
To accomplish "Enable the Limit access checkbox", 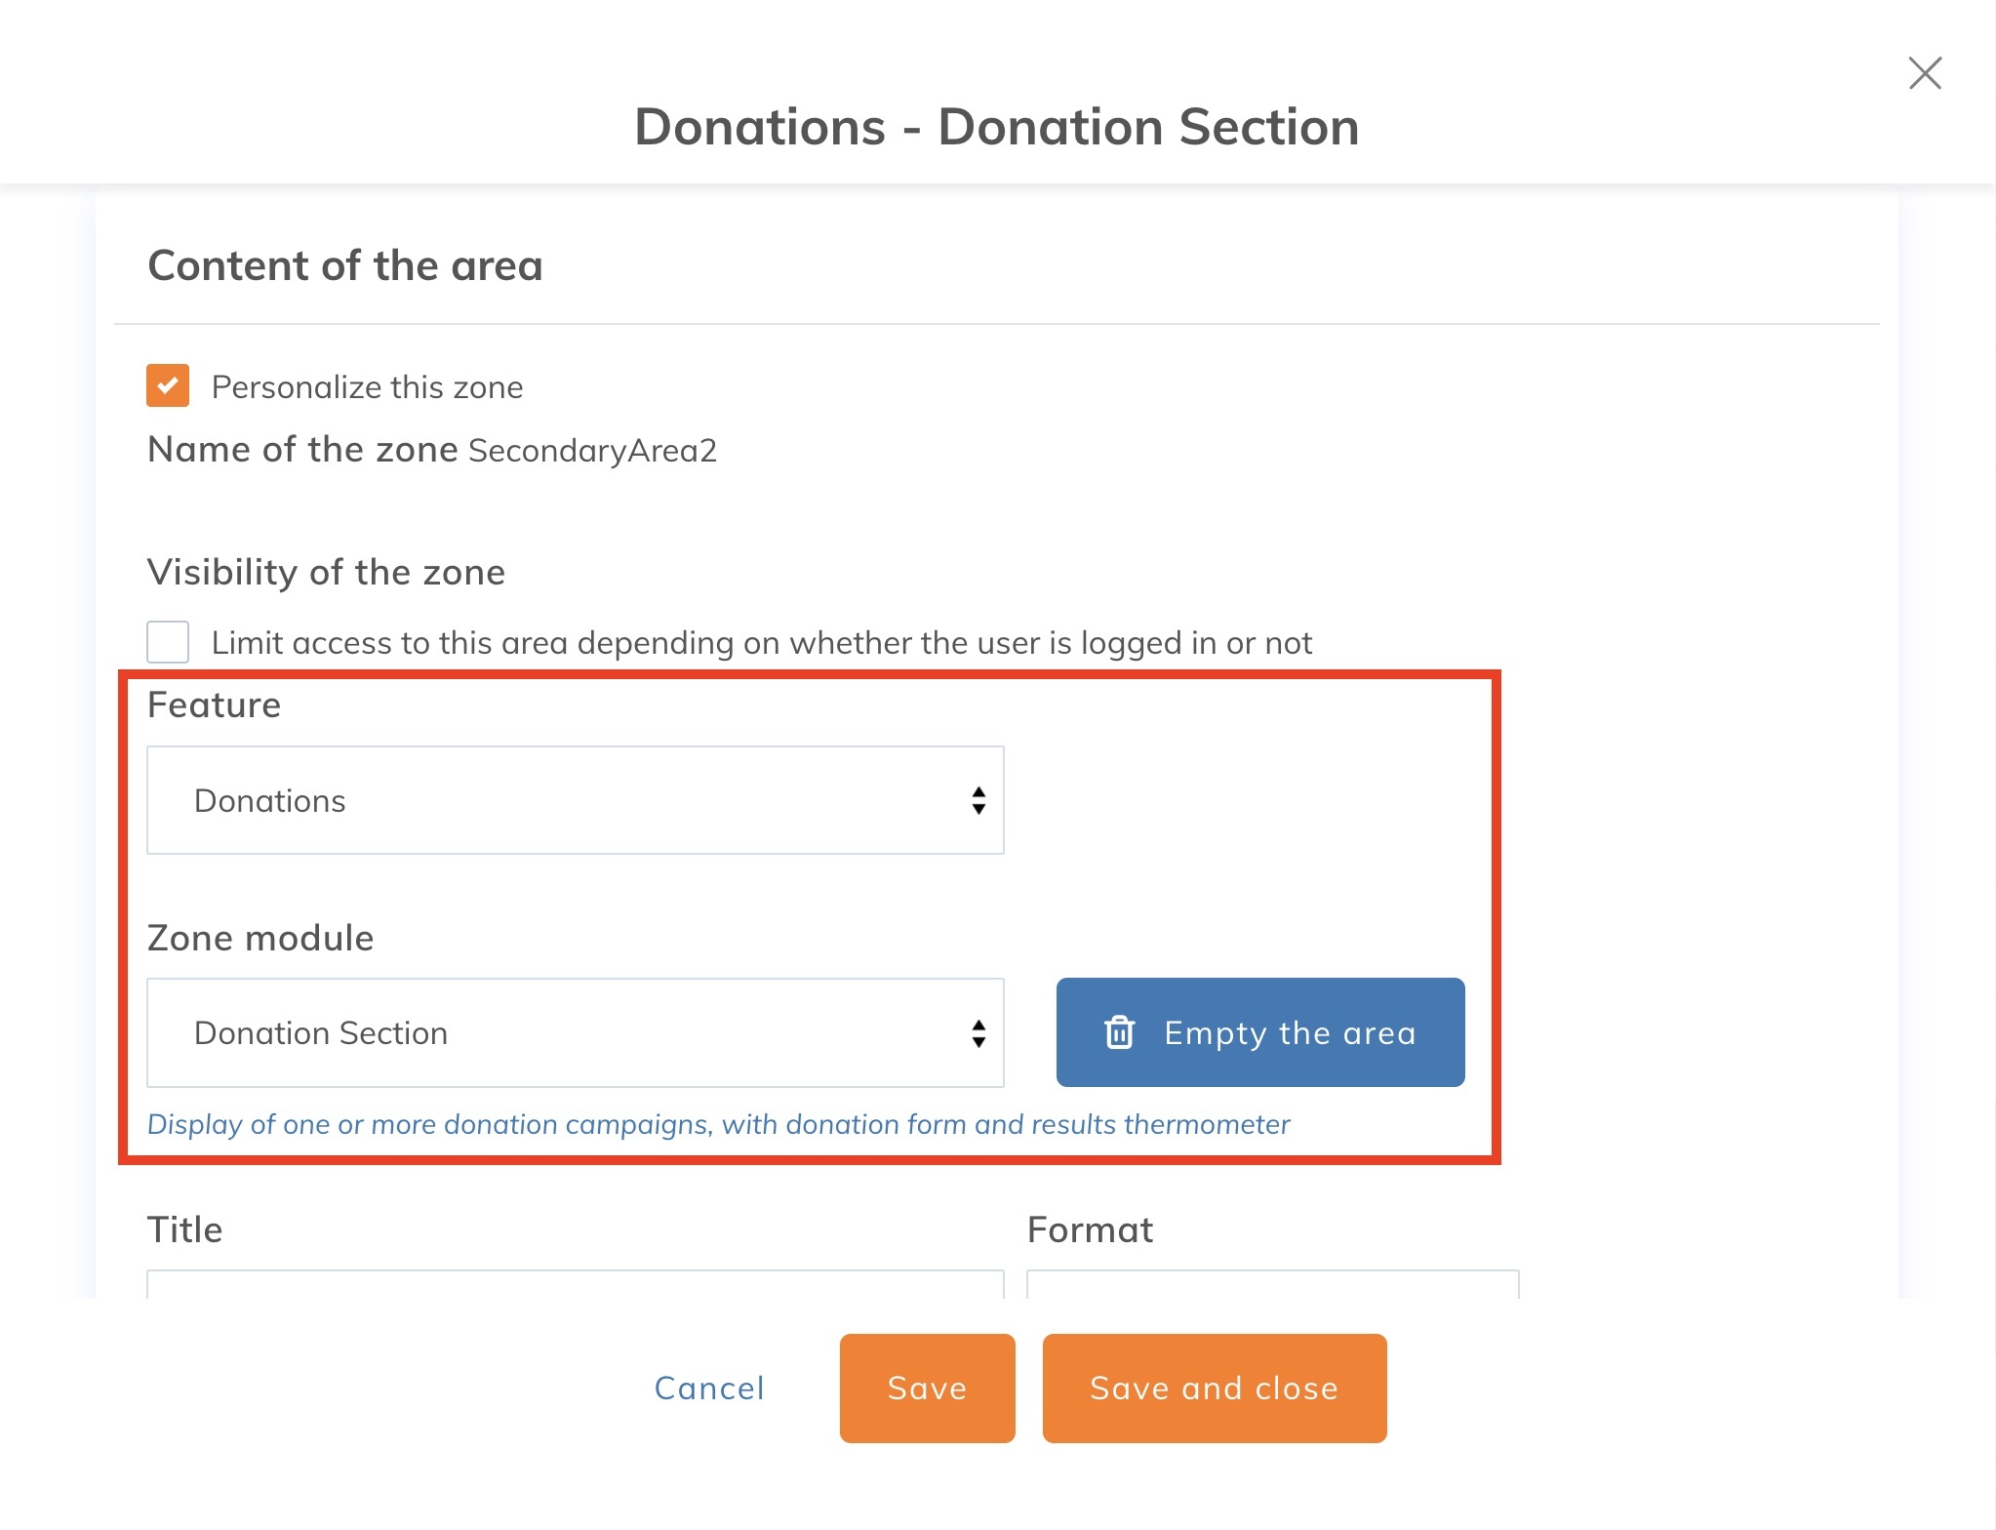I will (x=168, y=641).
